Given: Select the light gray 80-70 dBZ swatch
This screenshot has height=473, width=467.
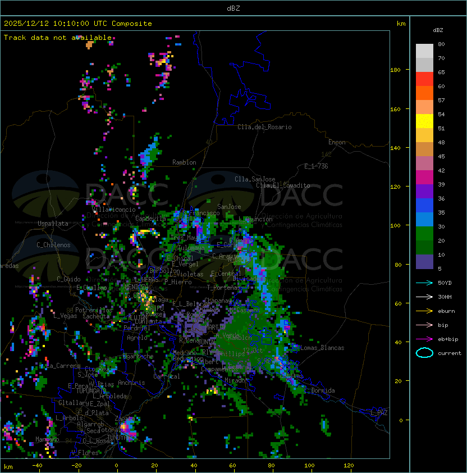Looking at the screenshot, I should [424, 51].
